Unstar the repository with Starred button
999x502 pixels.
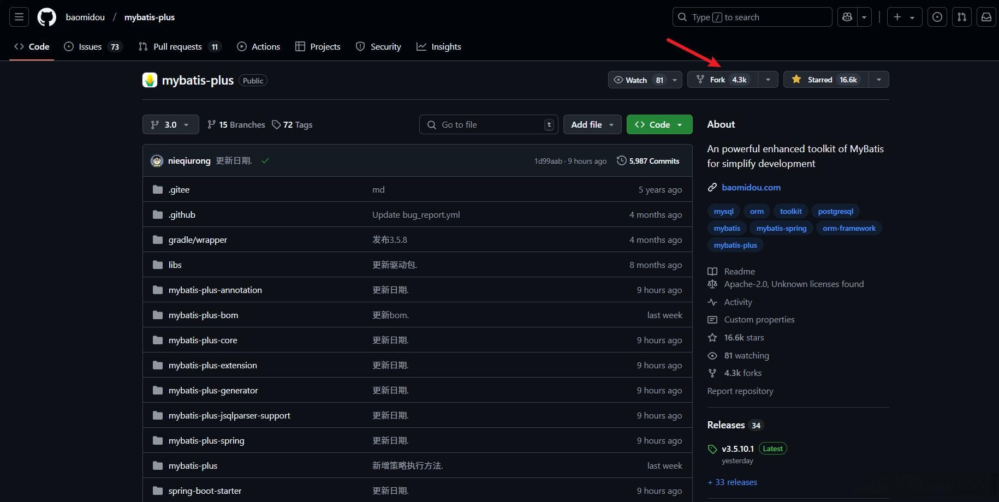point(826,80)
